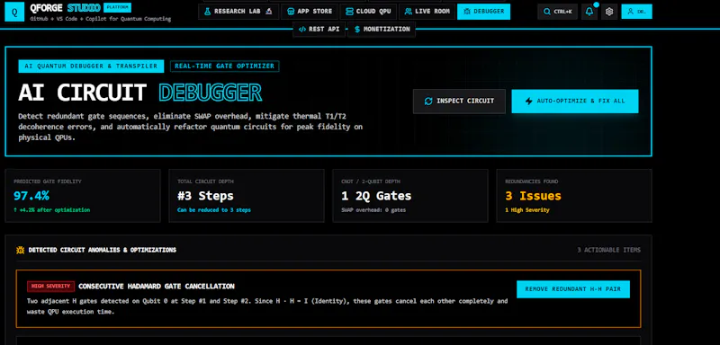Screen dimensions: 720x345
Task: Click the bug icon beside Detected Circuit Anomalies
Action: pyautogui.click(x=20, y=250)
